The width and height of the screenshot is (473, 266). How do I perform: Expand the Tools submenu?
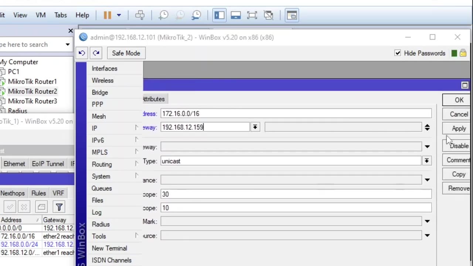115,236
